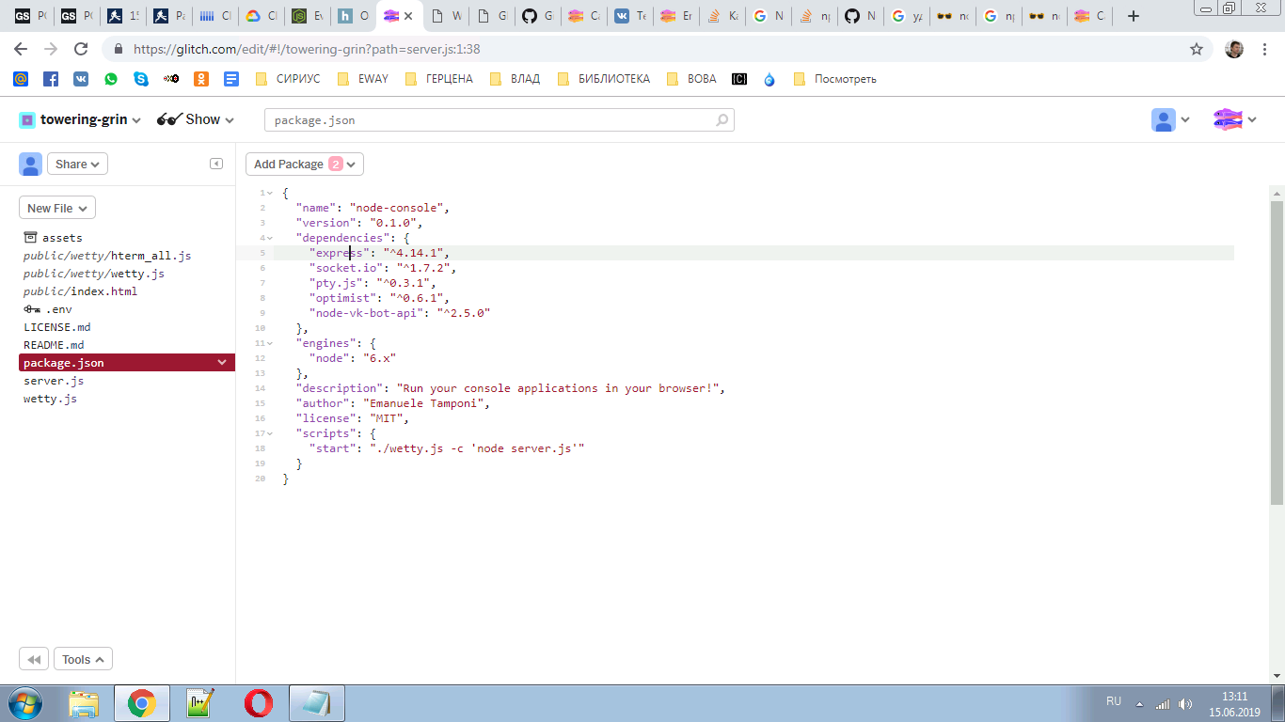Screen dimensions: 1285x722
Task: Click the Glitch fish logo icon
Action: point(1228,119)
